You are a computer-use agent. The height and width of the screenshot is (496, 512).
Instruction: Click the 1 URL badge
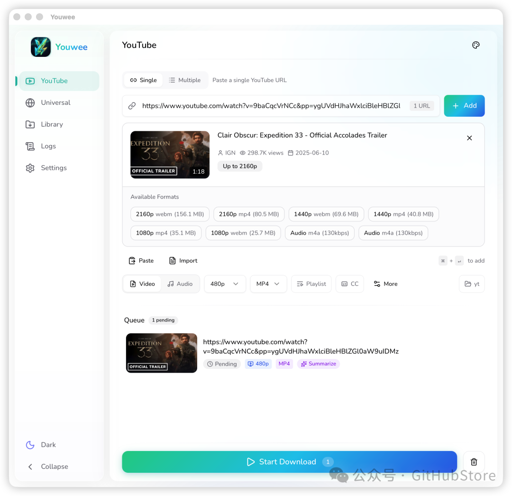point(421,106)
